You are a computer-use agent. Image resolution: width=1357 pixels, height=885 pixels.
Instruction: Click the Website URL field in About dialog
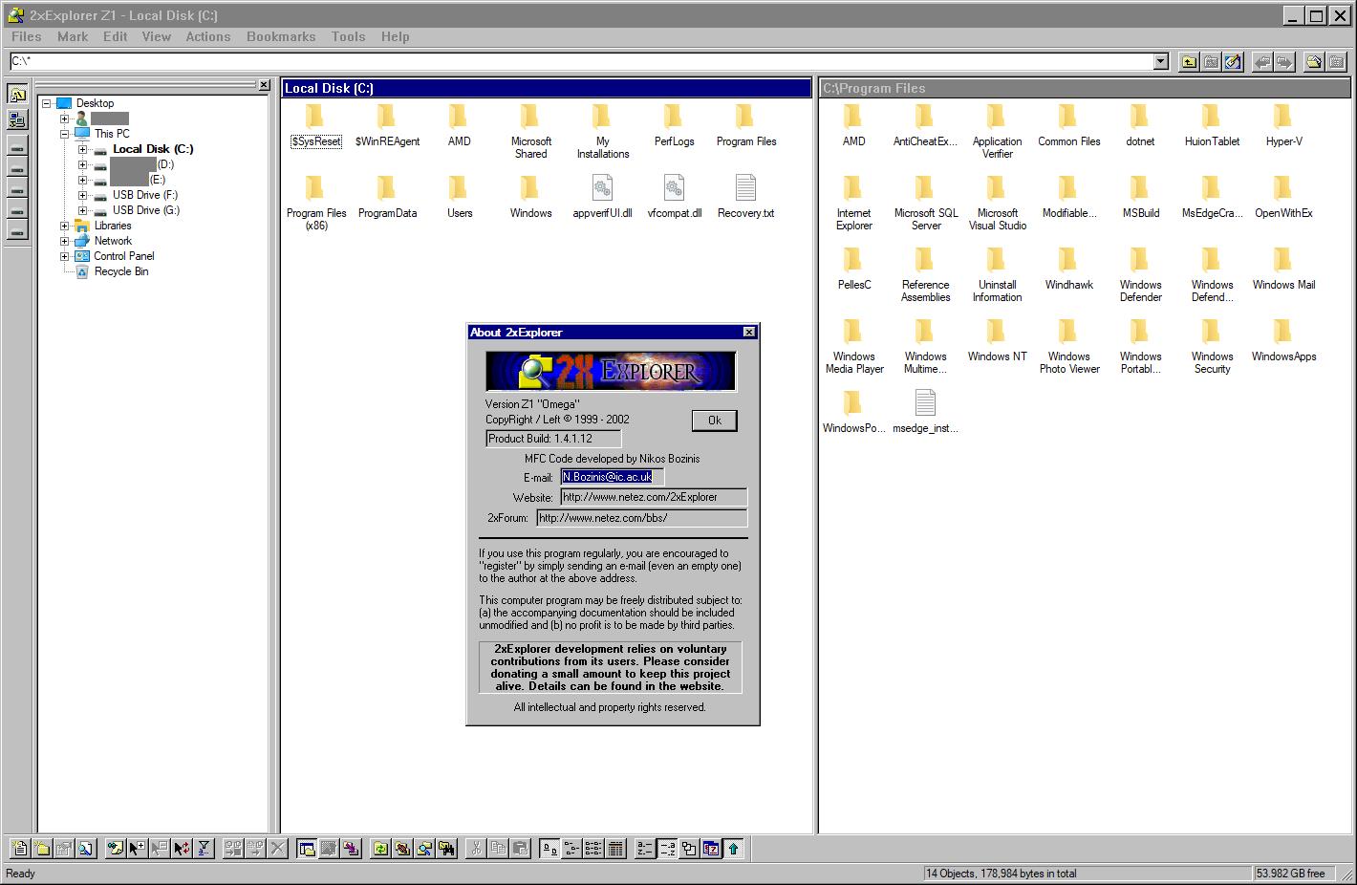click(654, 497)
